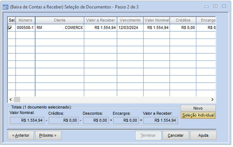Click the right scroll arrow of table
The image size is (233, 147).
[213, 100]
